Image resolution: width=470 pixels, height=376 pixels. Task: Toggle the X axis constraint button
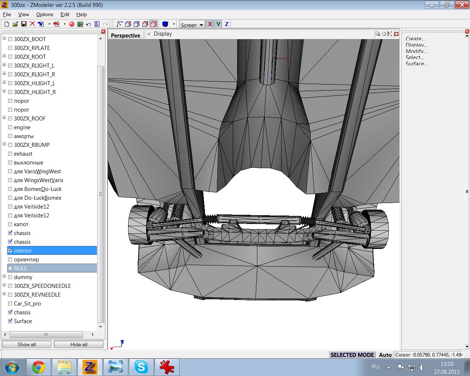click(x=210, y=24)
